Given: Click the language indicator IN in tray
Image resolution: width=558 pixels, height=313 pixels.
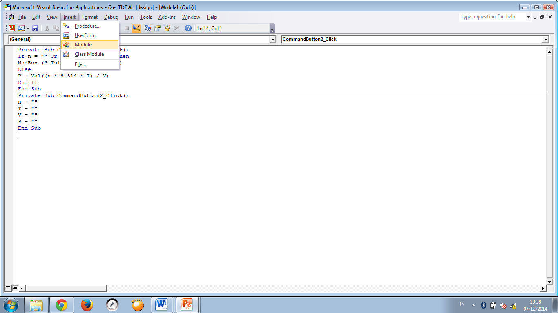Looking at the screenshot, I should click(462, 304).
